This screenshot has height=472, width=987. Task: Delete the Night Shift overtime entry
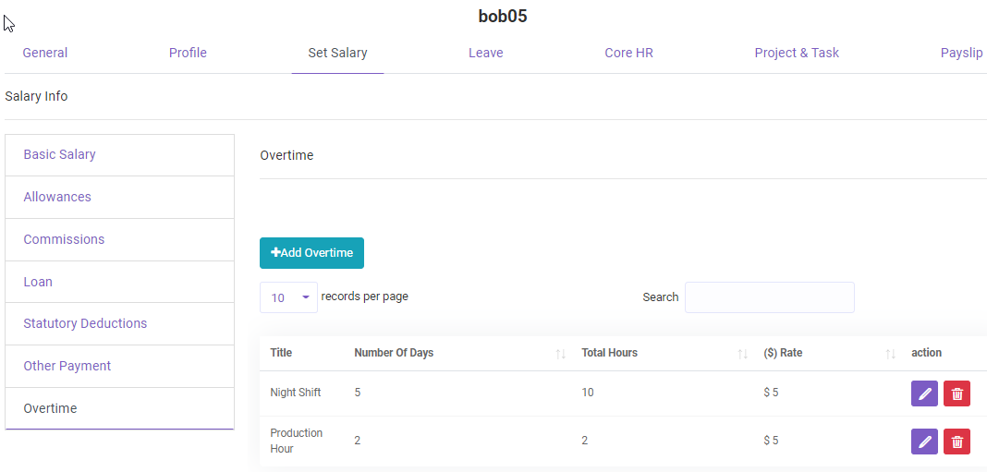957,393
